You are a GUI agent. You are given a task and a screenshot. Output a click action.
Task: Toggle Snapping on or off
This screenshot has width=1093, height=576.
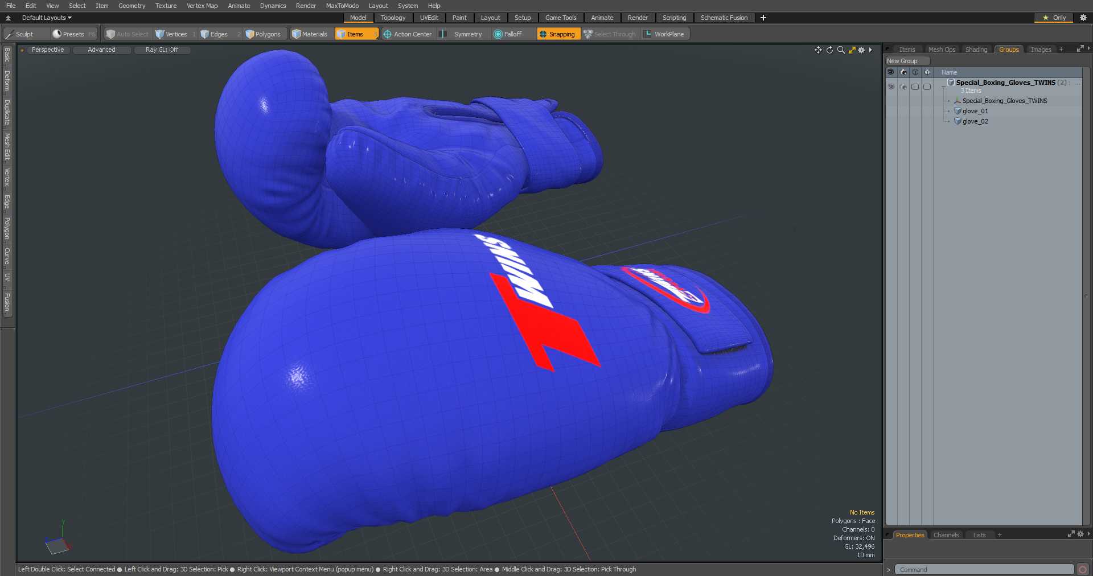click(x=558, y=34)
